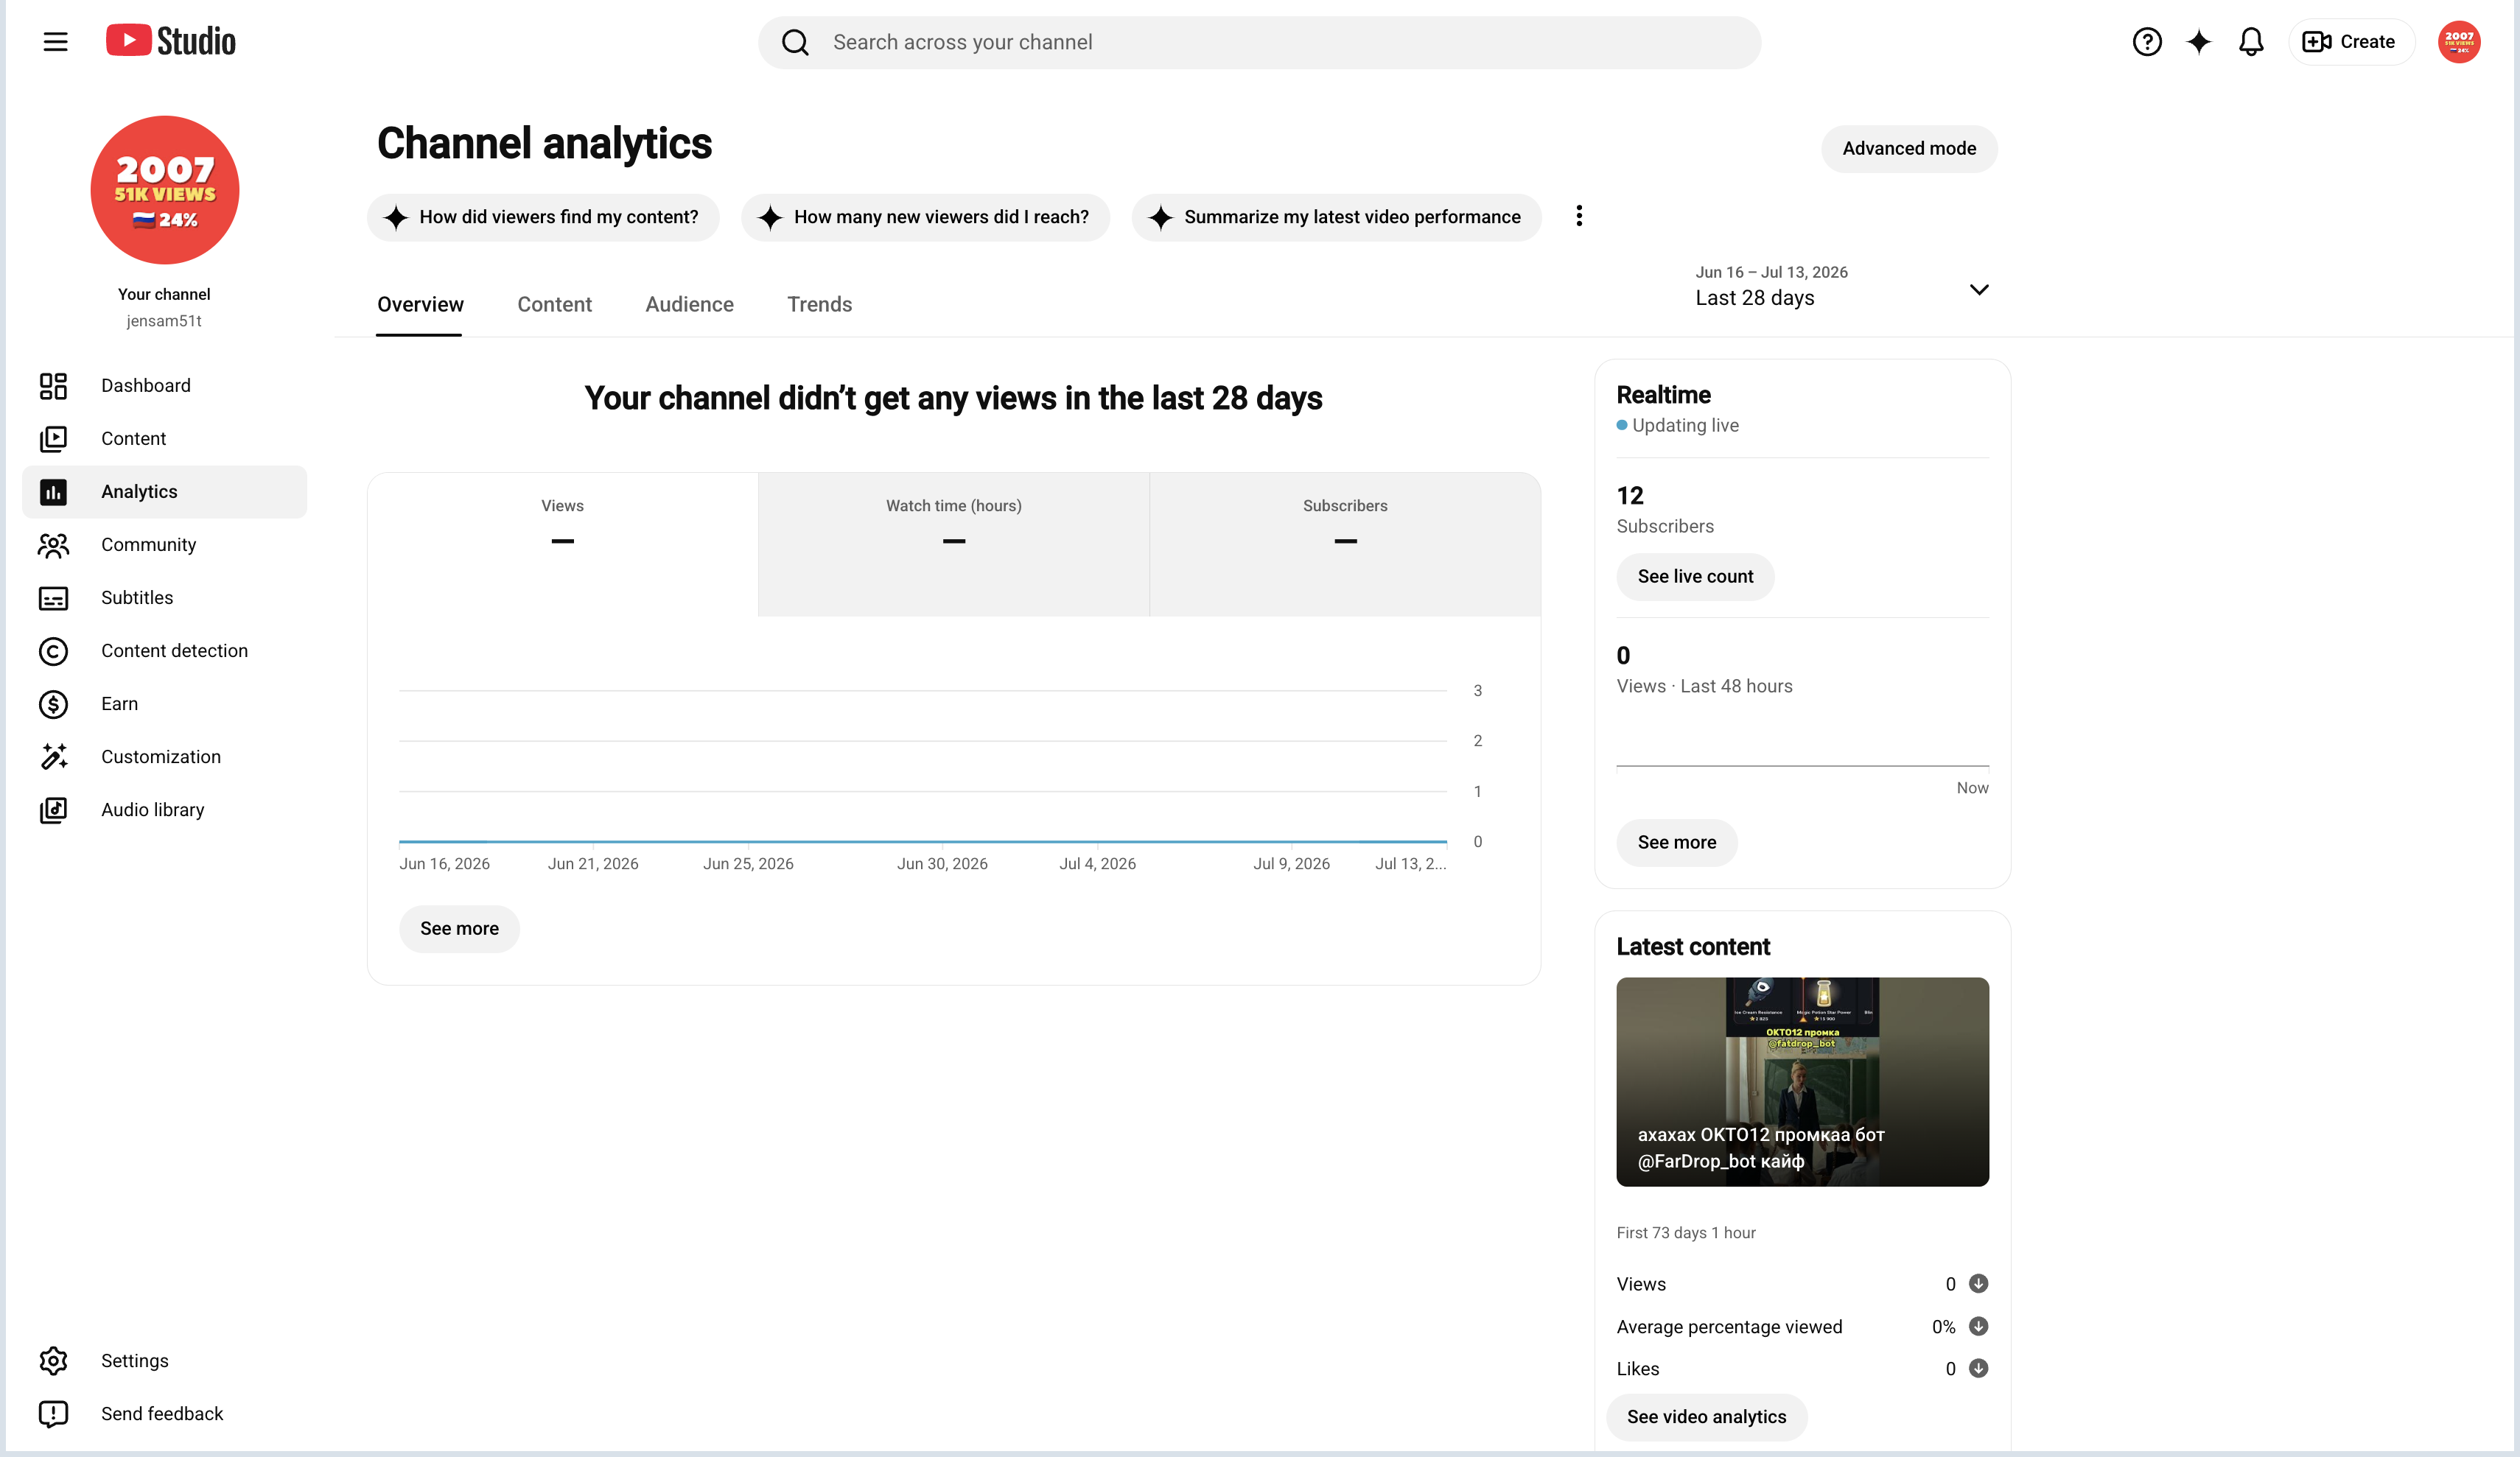Select the Watch time (hours) metric card
2520x1457 pixels.
[x=954, y=544]
